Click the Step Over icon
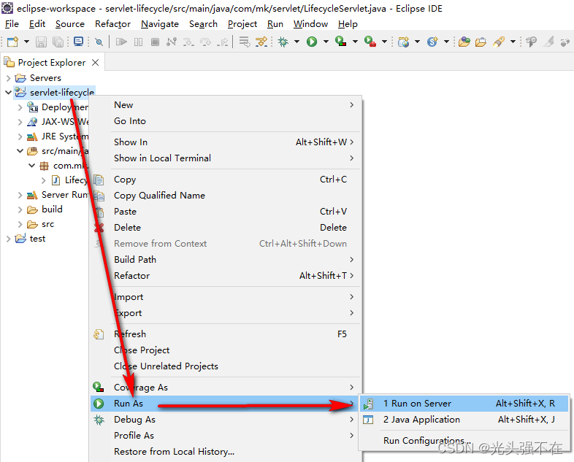Image resolution: width=574 pixels, height=462 pixels. coord(206,42)
